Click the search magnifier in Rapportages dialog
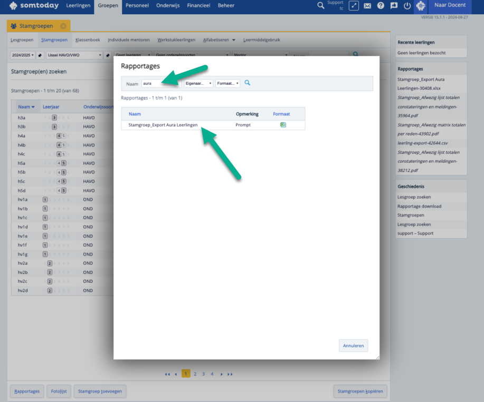484x402 pixels. 247,83
